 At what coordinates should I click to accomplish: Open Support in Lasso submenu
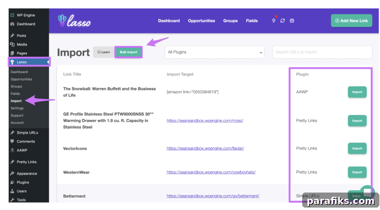click(17, 115)
